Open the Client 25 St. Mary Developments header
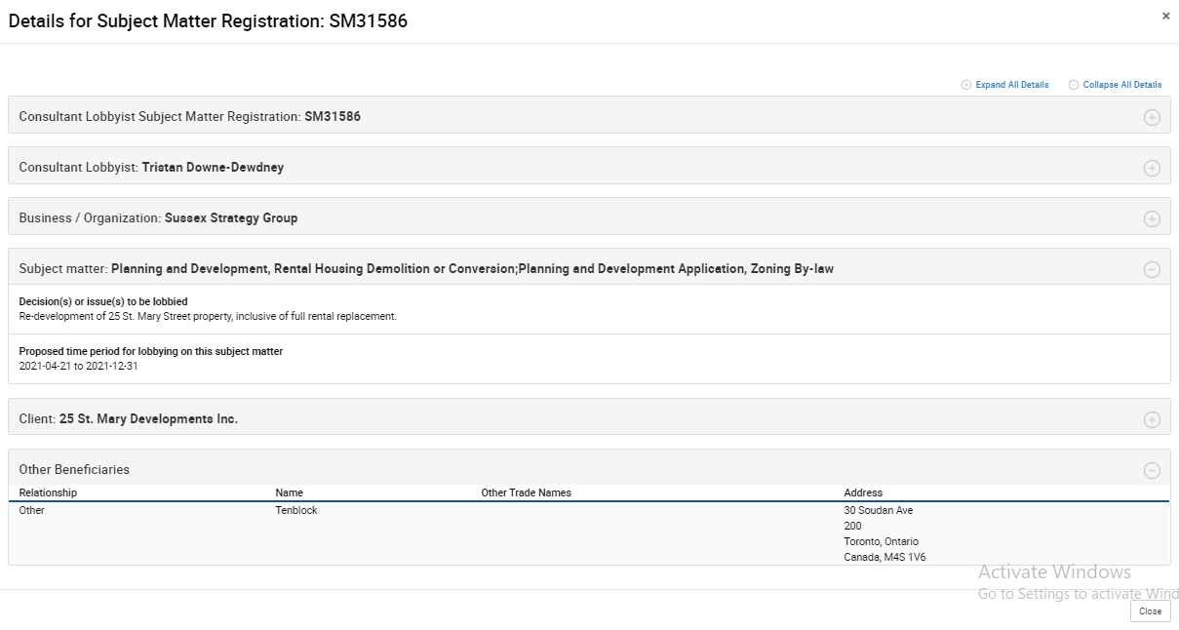Viewport: 1179px width, 630px height. point(129,418)
